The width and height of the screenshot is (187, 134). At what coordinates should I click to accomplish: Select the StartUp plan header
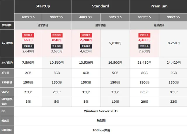point(43,6)
